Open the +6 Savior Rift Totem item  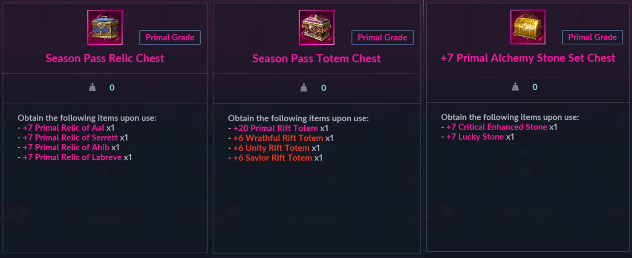273,158
